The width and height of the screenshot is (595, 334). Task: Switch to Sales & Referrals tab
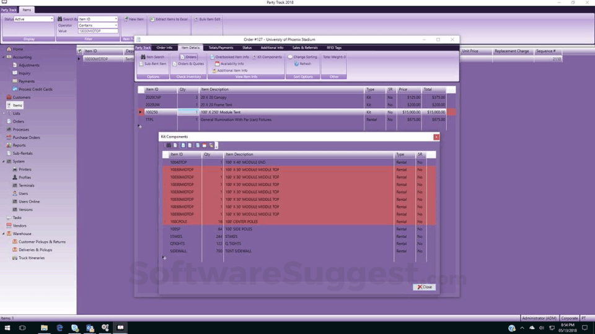pos(305,48)
